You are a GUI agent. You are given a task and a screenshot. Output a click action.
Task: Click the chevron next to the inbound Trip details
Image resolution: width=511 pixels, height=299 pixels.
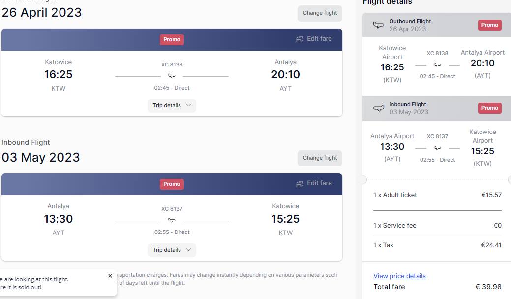188,250
